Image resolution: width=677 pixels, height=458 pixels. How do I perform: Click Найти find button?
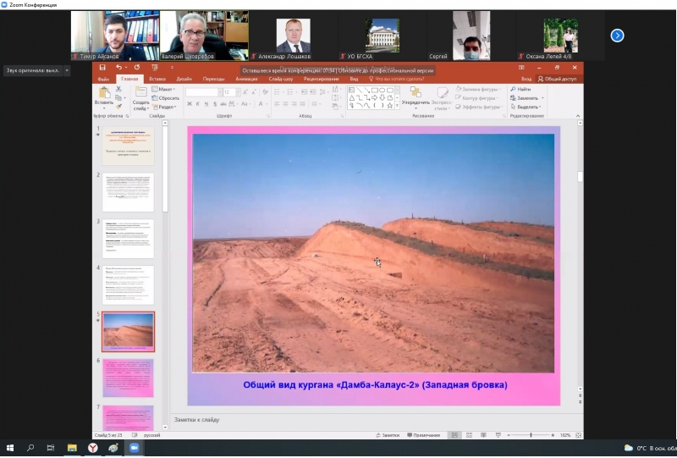pos(520,89)
